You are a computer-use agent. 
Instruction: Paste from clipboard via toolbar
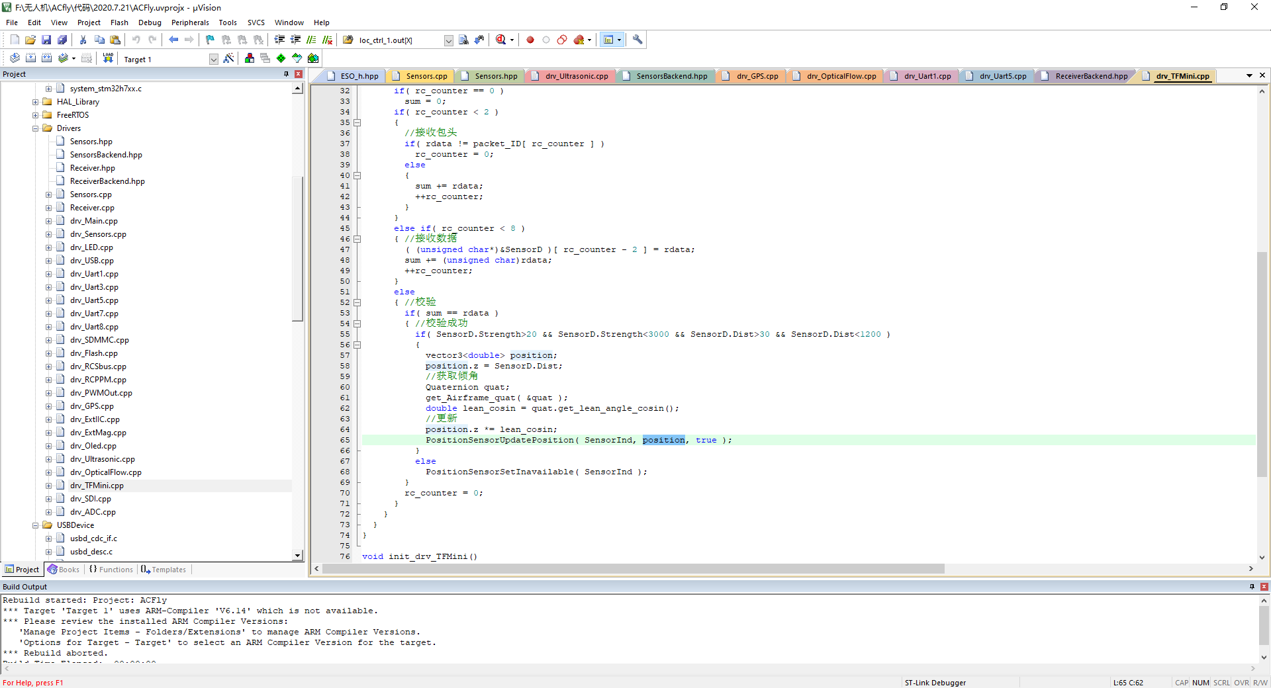point(115,40)
